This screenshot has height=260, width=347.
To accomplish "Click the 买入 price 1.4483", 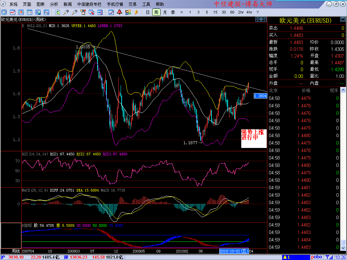I will pos(297,35).
